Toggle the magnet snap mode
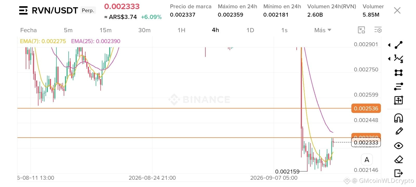 pos(399,118)
